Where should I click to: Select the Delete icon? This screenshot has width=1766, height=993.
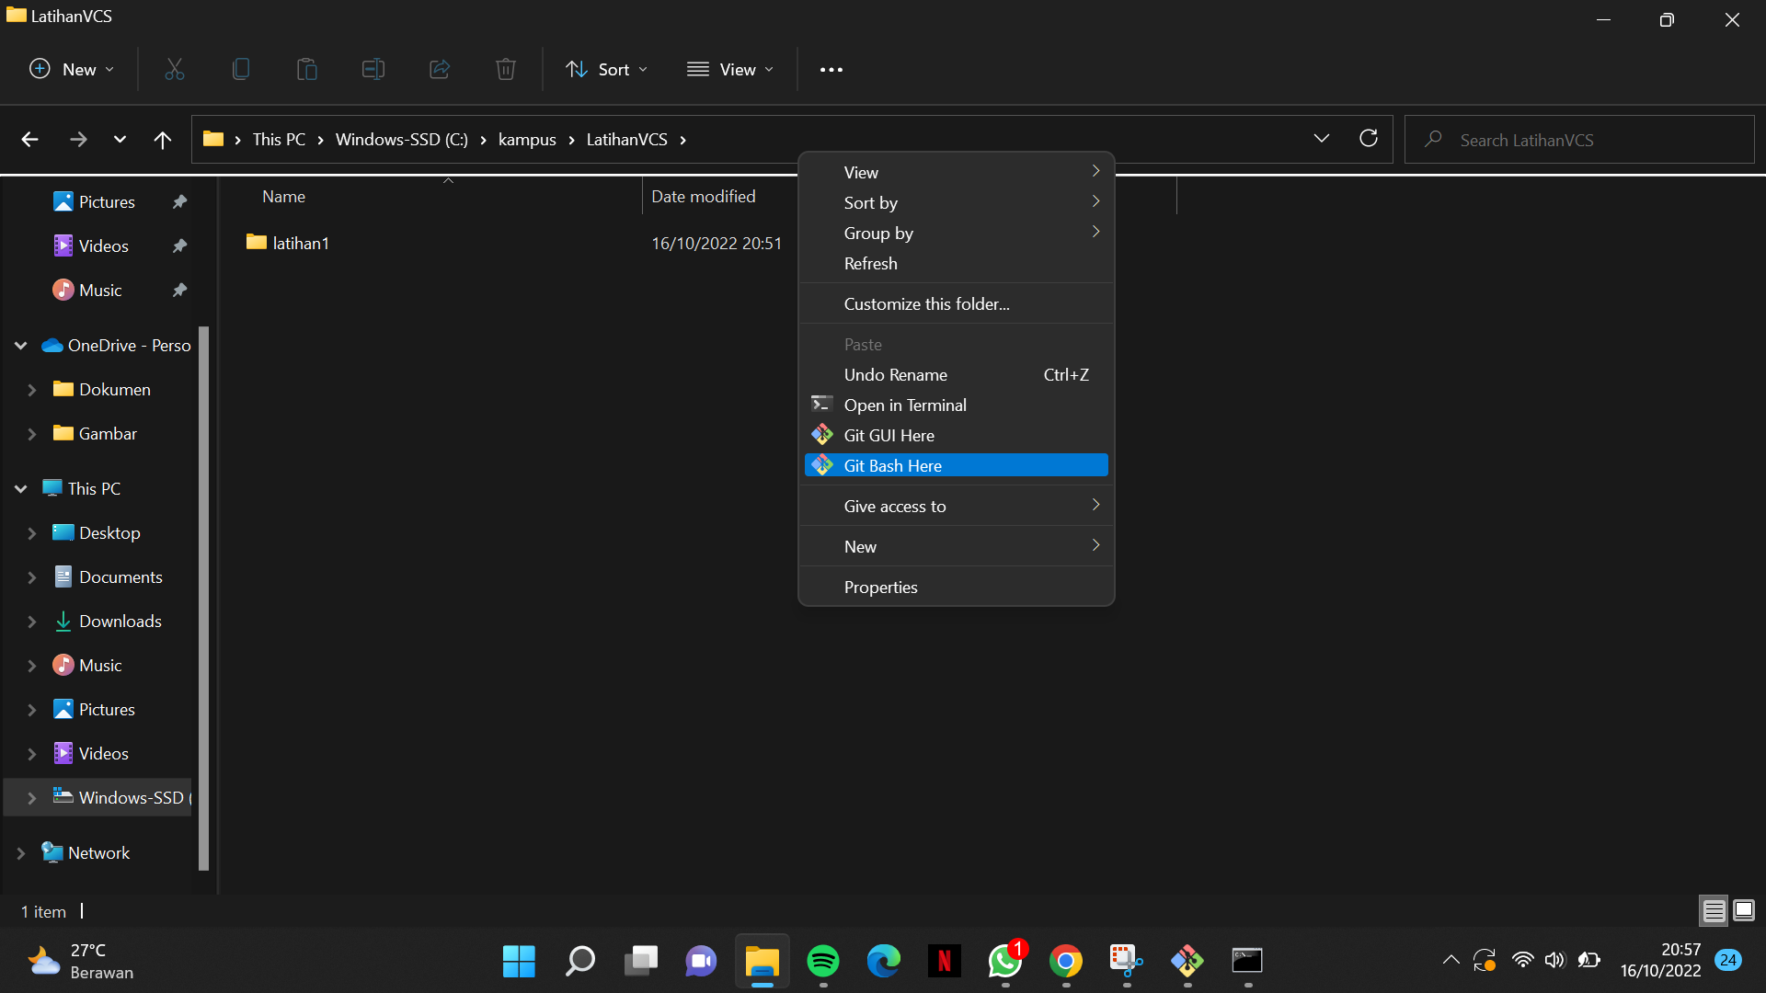(505, 69)
